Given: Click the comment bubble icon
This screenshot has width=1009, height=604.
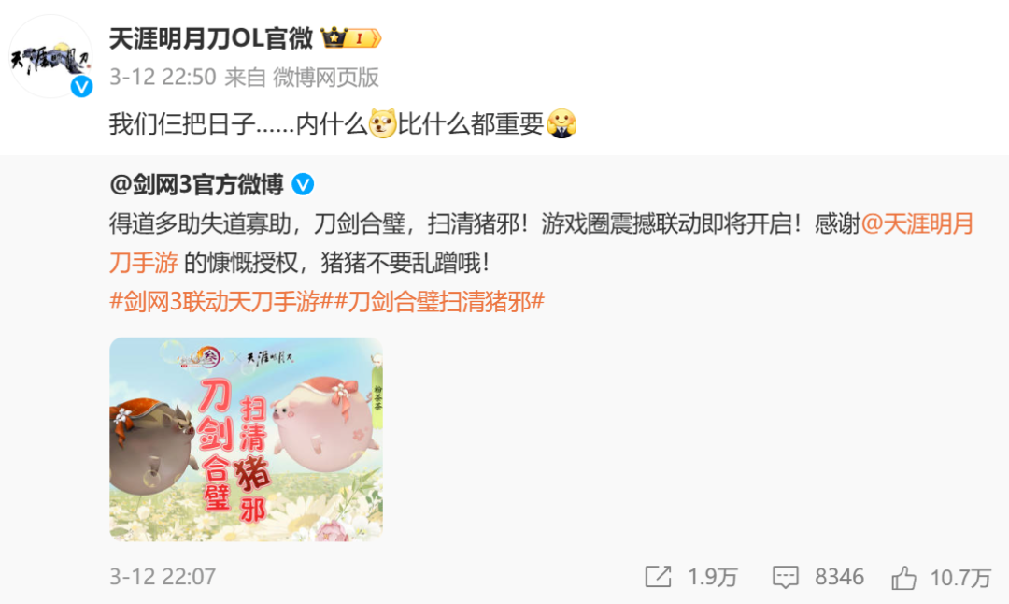Looking at the screenshot, I should click(785, 577).
